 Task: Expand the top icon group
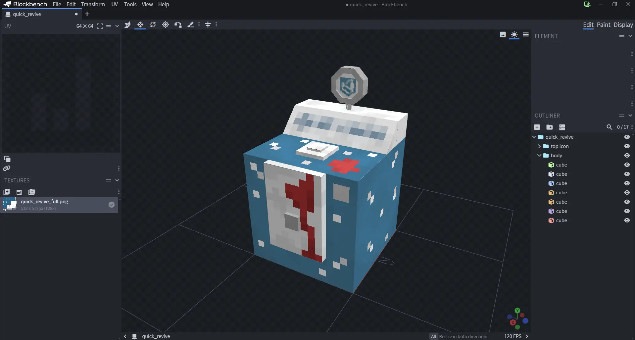pos(539,146)
